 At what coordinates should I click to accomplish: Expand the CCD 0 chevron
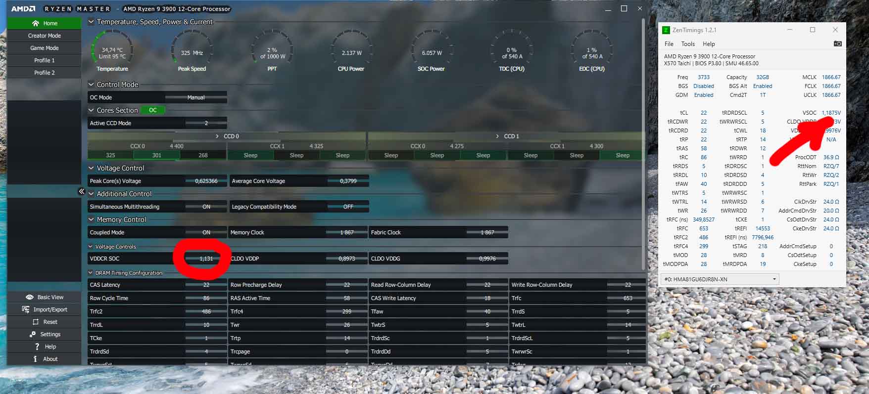pyautogui.click(x=217, y=136)
